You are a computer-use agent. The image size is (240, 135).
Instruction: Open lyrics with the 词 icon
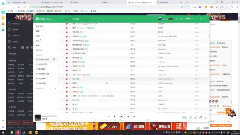click(134, 117)
